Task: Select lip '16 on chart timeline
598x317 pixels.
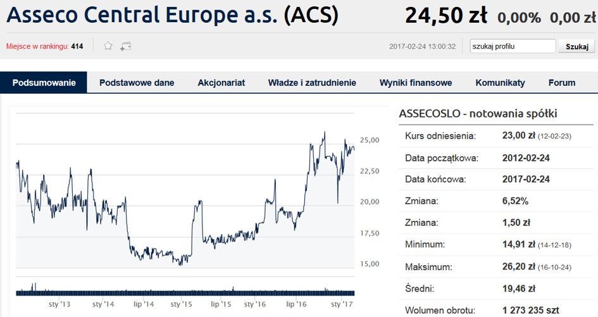Action: [296, 304]
